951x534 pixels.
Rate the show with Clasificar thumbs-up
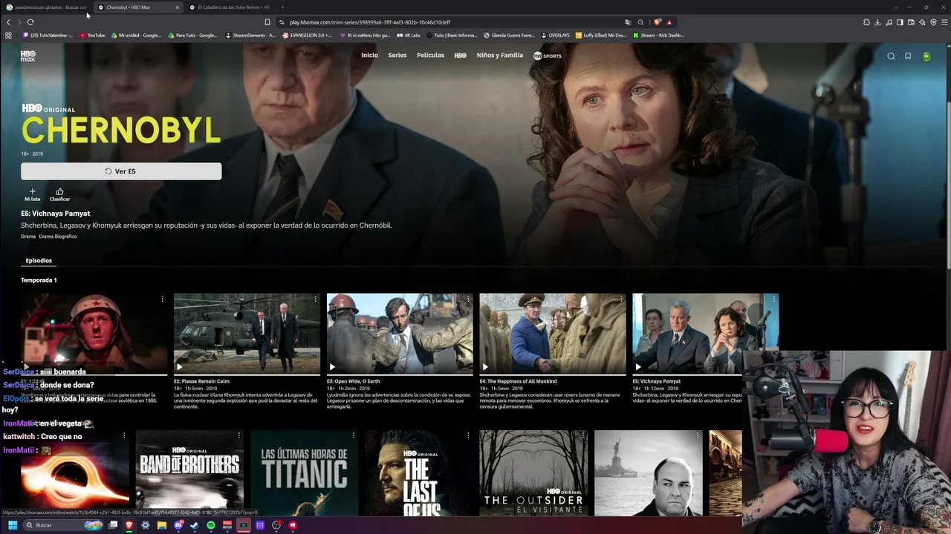pyautogui.click(x=59, y=194)
